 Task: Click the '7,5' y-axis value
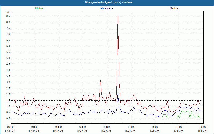click(8, 28)
